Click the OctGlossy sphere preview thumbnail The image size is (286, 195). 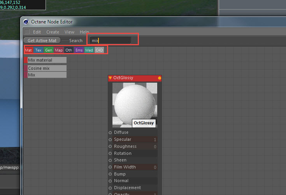click(x=135, y=105)
